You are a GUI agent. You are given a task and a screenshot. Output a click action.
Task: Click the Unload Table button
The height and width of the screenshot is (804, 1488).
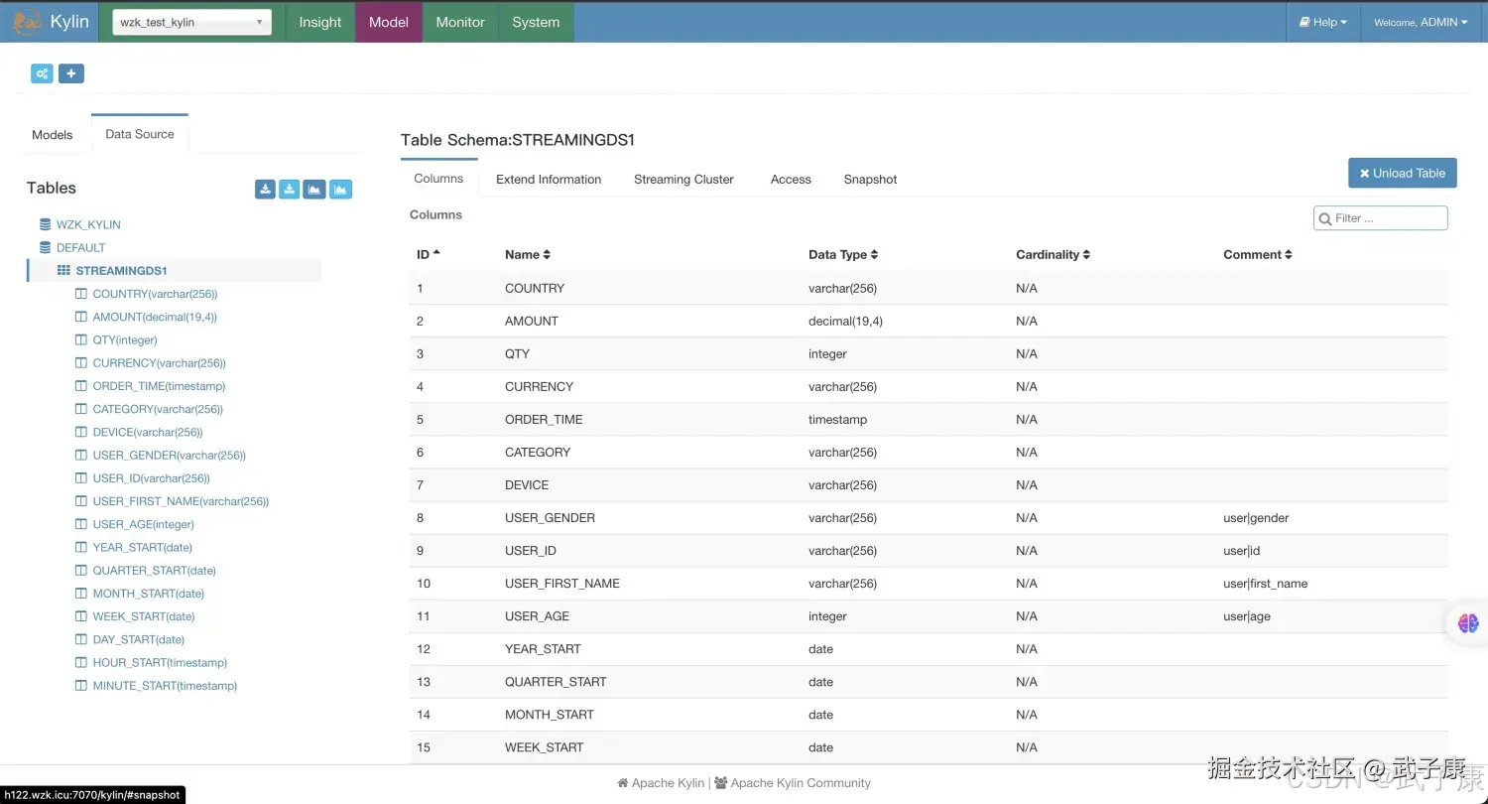tap(1402, 173)
